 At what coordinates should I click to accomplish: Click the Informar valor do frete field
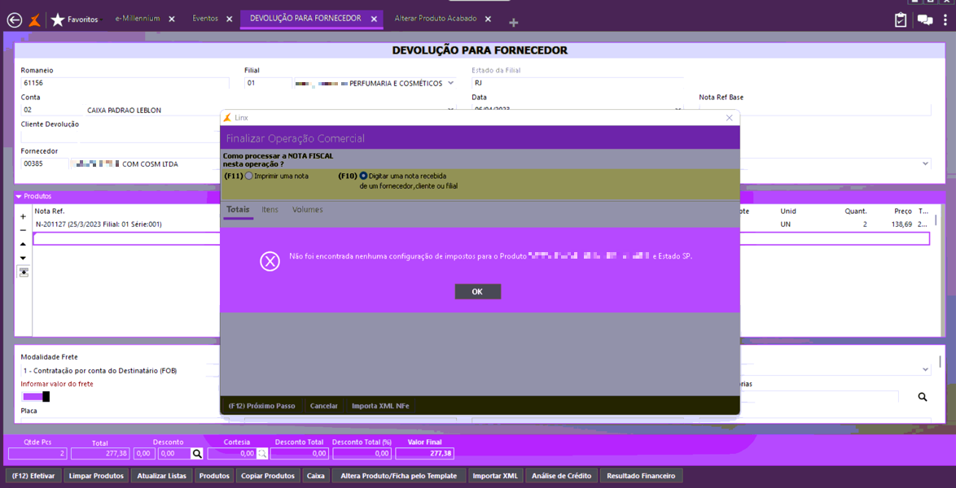tap(36, 397)
